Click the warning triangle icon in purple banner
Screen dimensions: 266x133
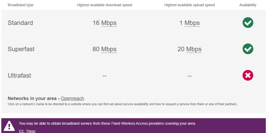tap(9, 126)
